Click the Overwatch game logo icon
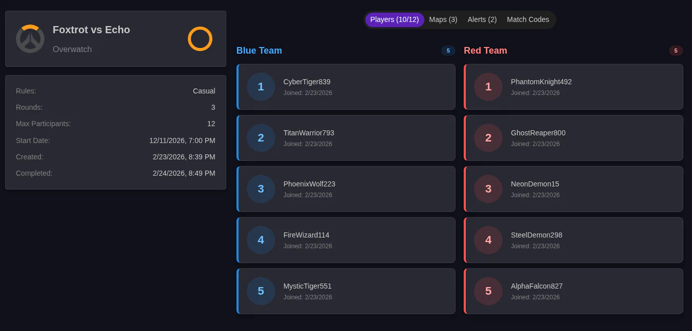692x331 pixels. pyautogui.click(x=30, y=39)
